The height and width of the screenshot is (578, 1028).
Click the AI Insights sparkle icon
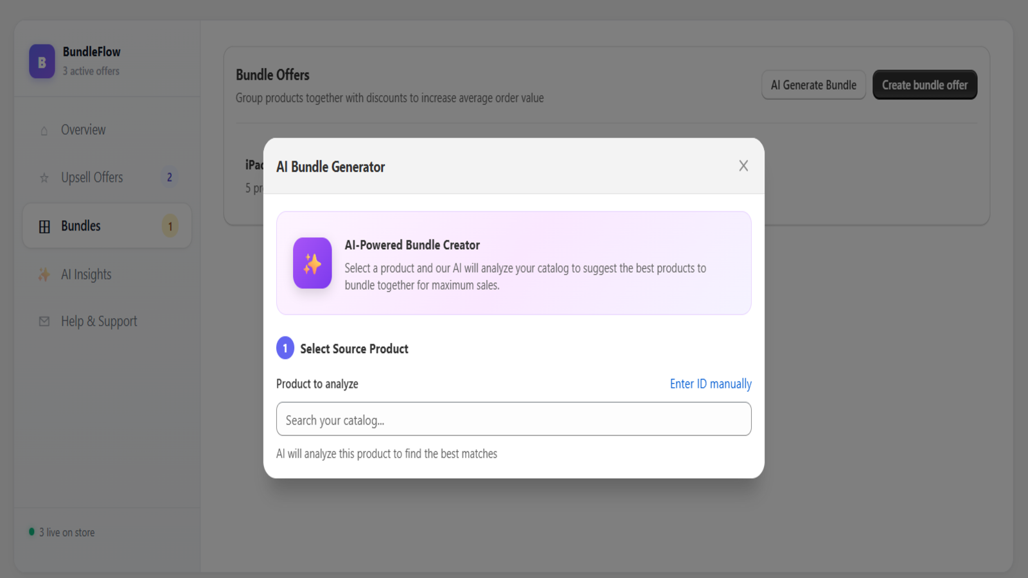pos(44,275)
